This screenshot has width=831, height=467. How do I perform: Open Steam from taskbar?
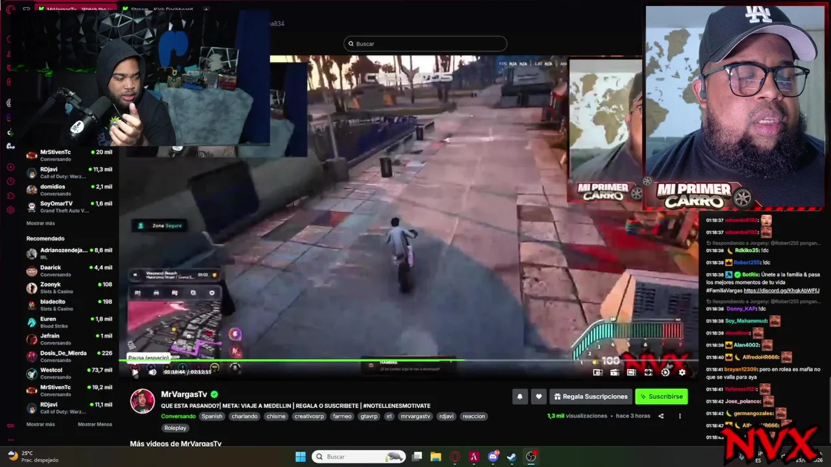512,457
